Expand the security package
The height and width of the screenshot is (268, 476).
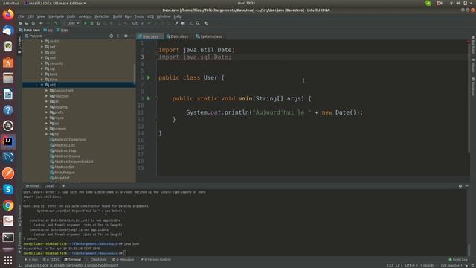click(x=42, y=63)
